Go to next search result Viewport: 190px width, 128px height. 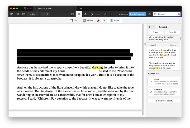click(x=153, y=27)
